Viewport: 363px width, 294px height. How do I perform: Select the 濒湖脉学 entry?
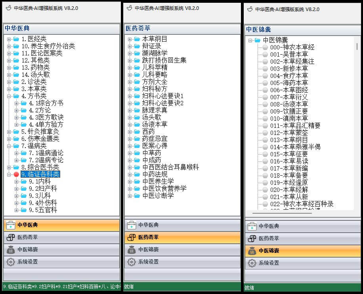click(x=155, y=53)
